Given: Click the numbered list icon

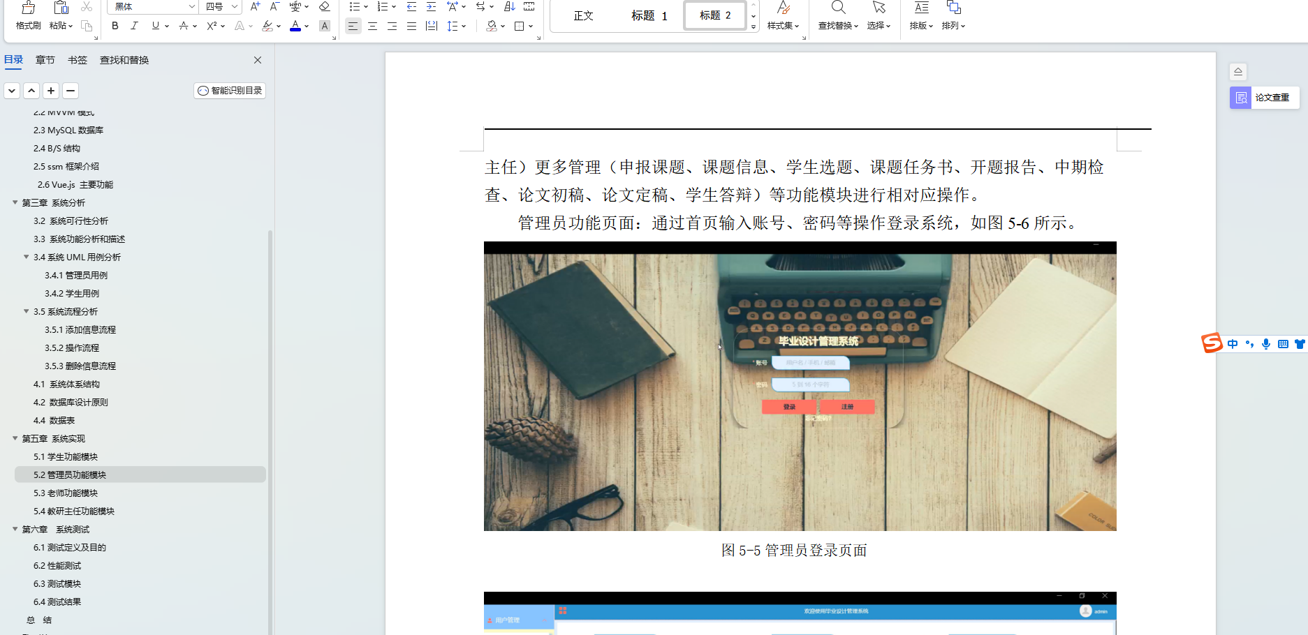Looking at the screenshot, I should tap(382, 6).
